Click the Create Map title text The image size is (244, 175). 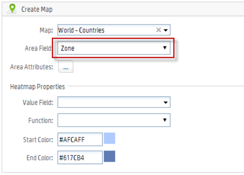point(37,9)
